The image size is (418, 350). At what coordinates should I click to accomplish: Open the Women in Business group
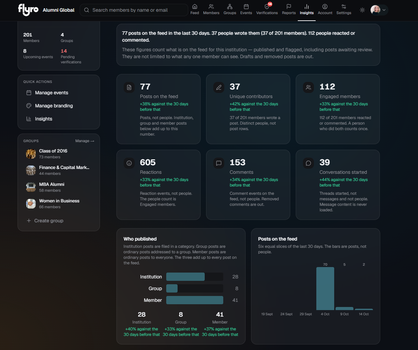pyautogui.click(x=59, y=203)
